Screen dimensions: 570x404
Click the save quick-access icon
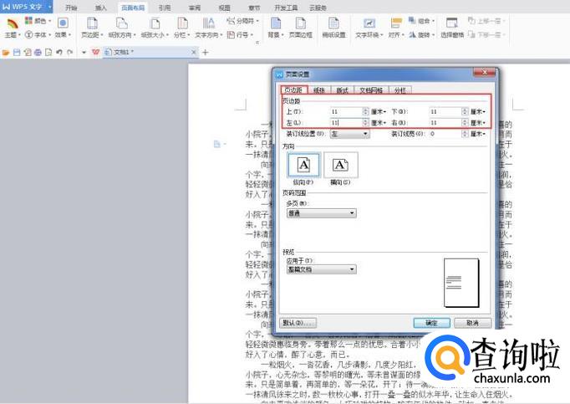[17, 53]
